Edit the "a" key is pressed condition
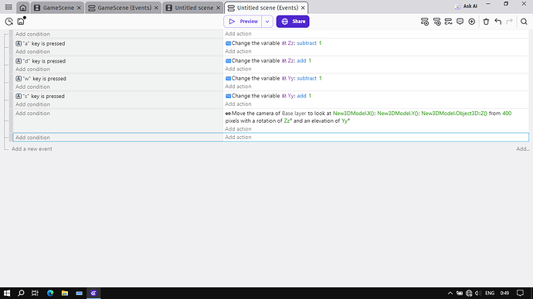Screen dimensions: 533x299 coord(40,43)
